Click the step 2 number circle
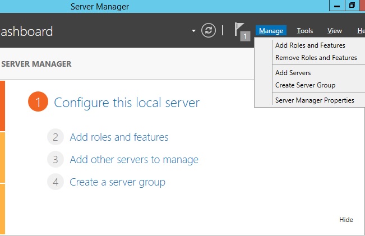Image resolution: width=365 pixels, height=236 pixels. (56, 137)
